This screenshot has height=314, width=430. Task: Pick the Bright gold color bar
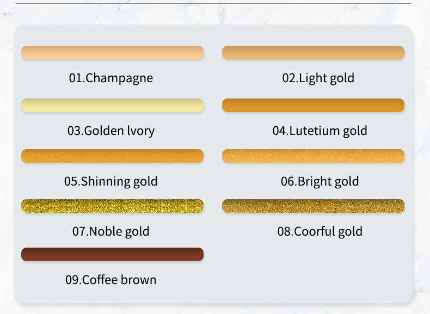click(313, 156)
